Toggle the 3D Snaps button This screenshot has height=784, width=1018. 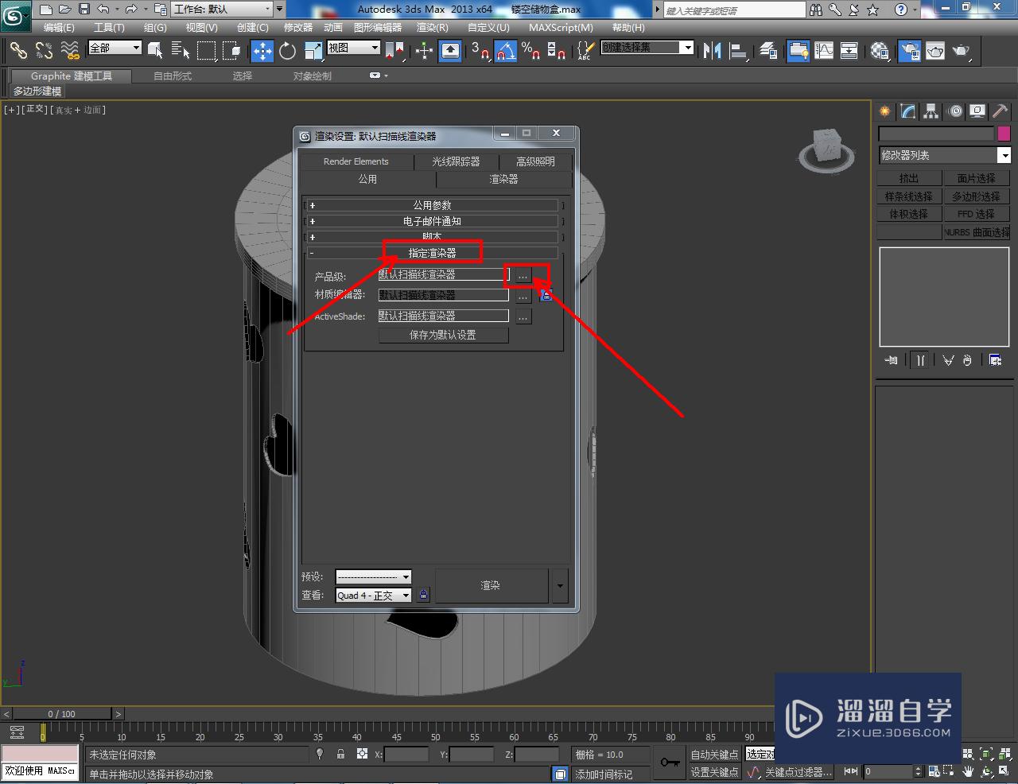tap(480, 51)
